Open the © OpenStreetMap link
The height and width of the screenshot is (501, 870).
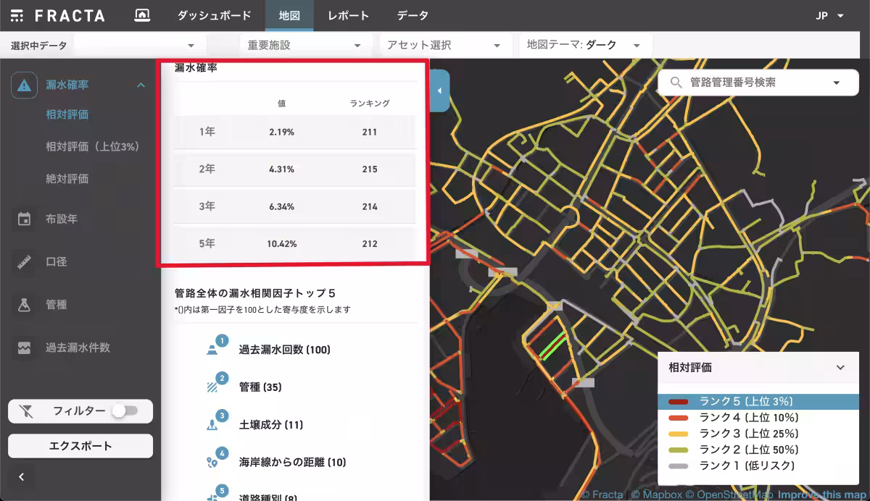[730, 495]
